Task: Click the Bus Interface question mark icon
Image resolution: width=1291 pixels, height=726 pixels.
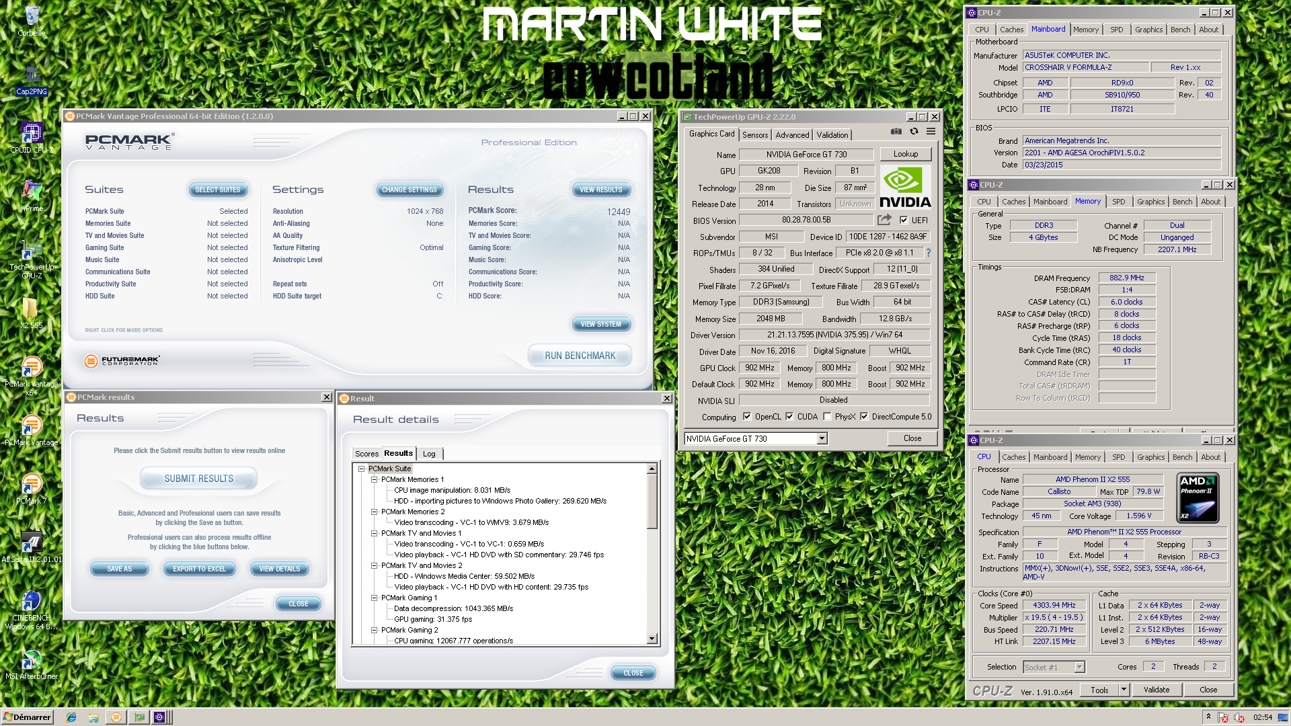Action: [929, 253]
